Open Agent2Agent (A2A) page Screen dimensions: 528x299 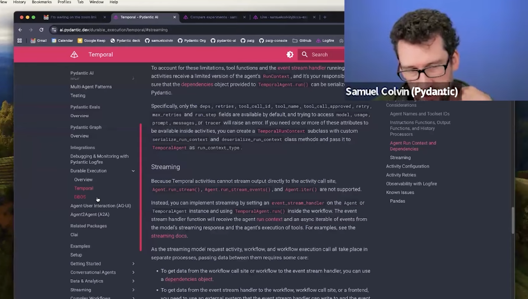(x=90, y=214)
